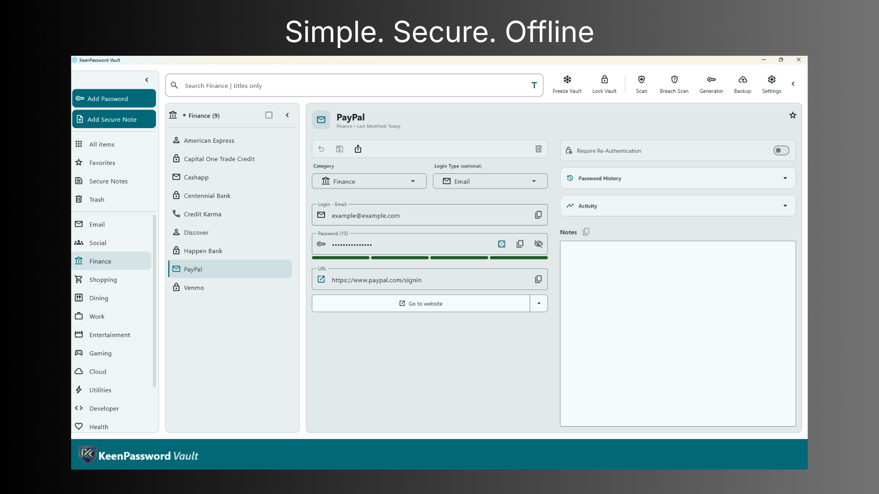Select the Finance category in the sidebar
The height and width of the screenshot is (494, 879).
pyautogui.click(x=112, y=261)
